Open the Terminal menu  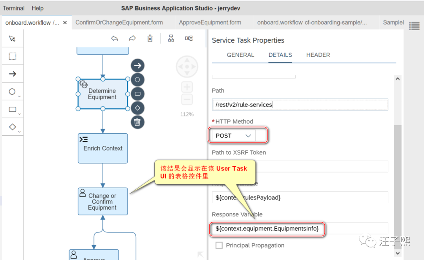13,8
